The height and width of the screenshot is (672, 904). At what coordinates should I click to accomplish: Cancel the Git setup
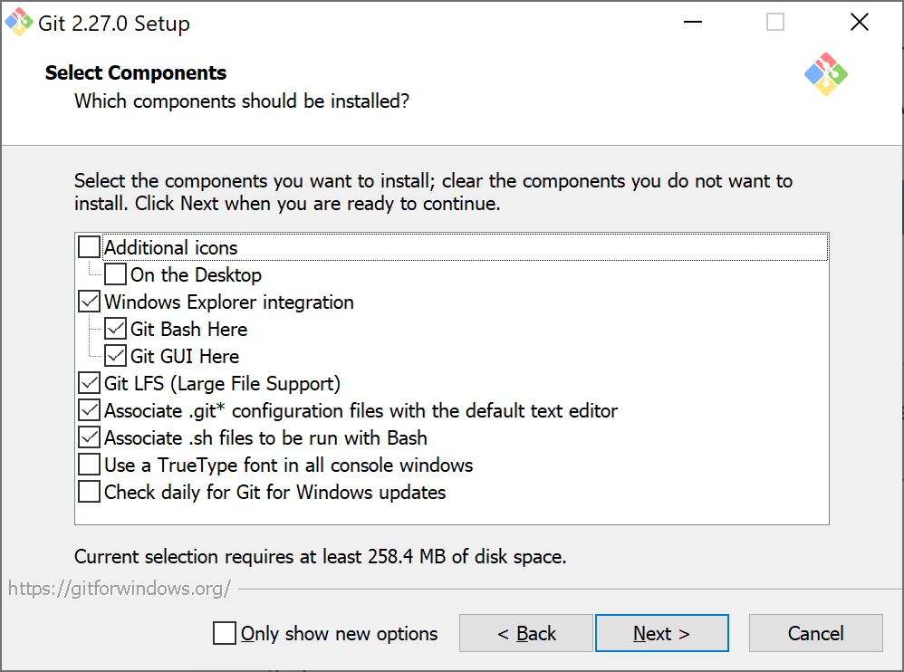[814, 632]
